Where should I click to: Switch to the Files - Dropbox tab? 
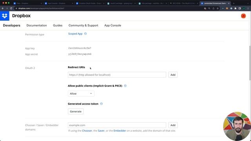coord(27,3)
